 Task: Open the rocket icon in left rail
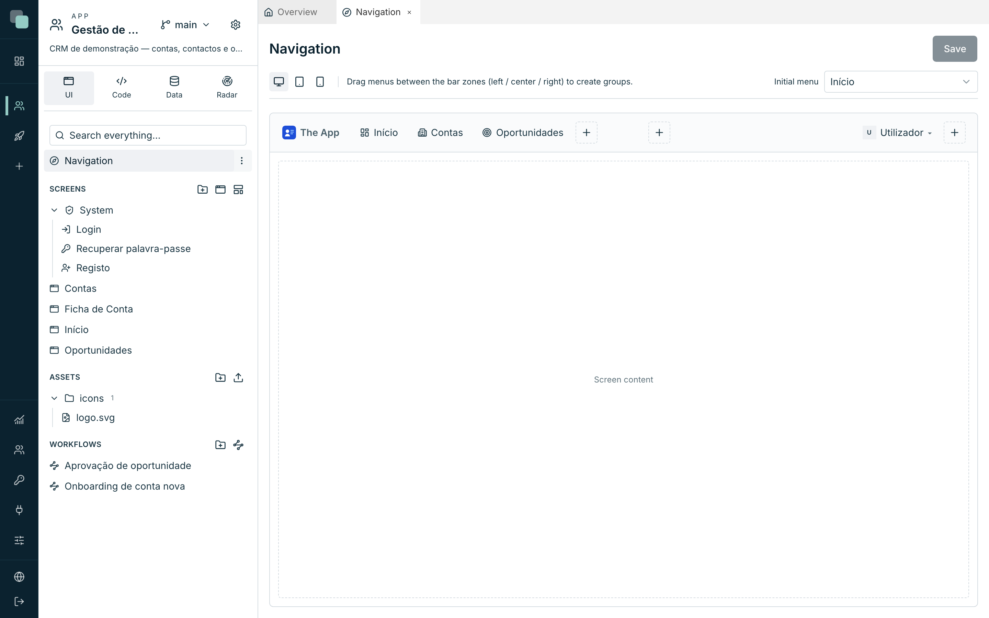19,136
